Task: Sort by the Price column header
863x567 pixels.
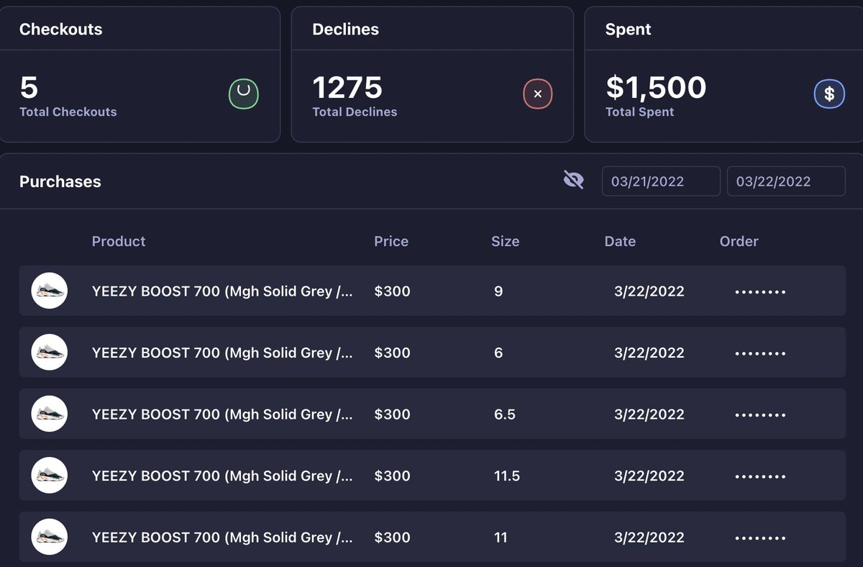Action: pos(391,241)
